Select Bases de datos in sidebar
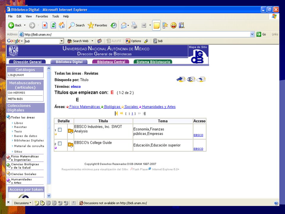 [x=26, y=136]
